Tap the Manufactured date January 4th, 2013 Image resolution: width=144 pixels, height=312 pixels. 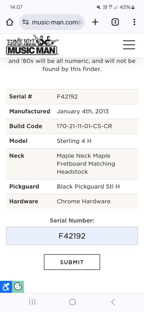tap(83, 111)
